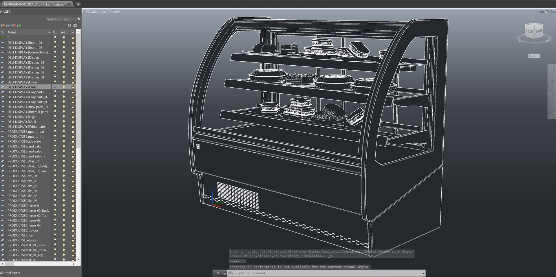Click the RIGHT face of ViewCube
The width and height of the screenshot is (556, 277).
tap(539, 31)
